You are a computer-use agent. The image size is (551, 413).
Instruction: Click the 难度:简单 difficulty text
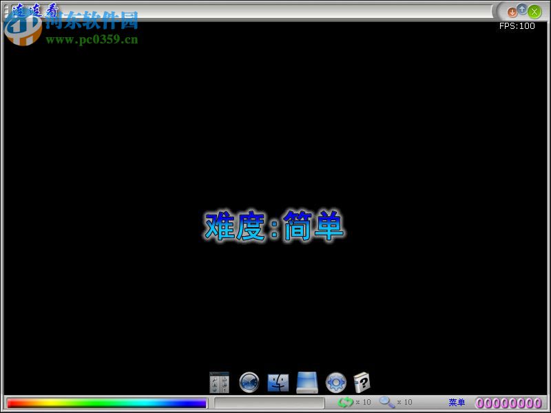click(274, 226)
